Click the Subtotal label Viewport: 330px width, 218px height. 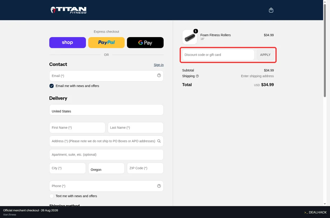point(188,70)
